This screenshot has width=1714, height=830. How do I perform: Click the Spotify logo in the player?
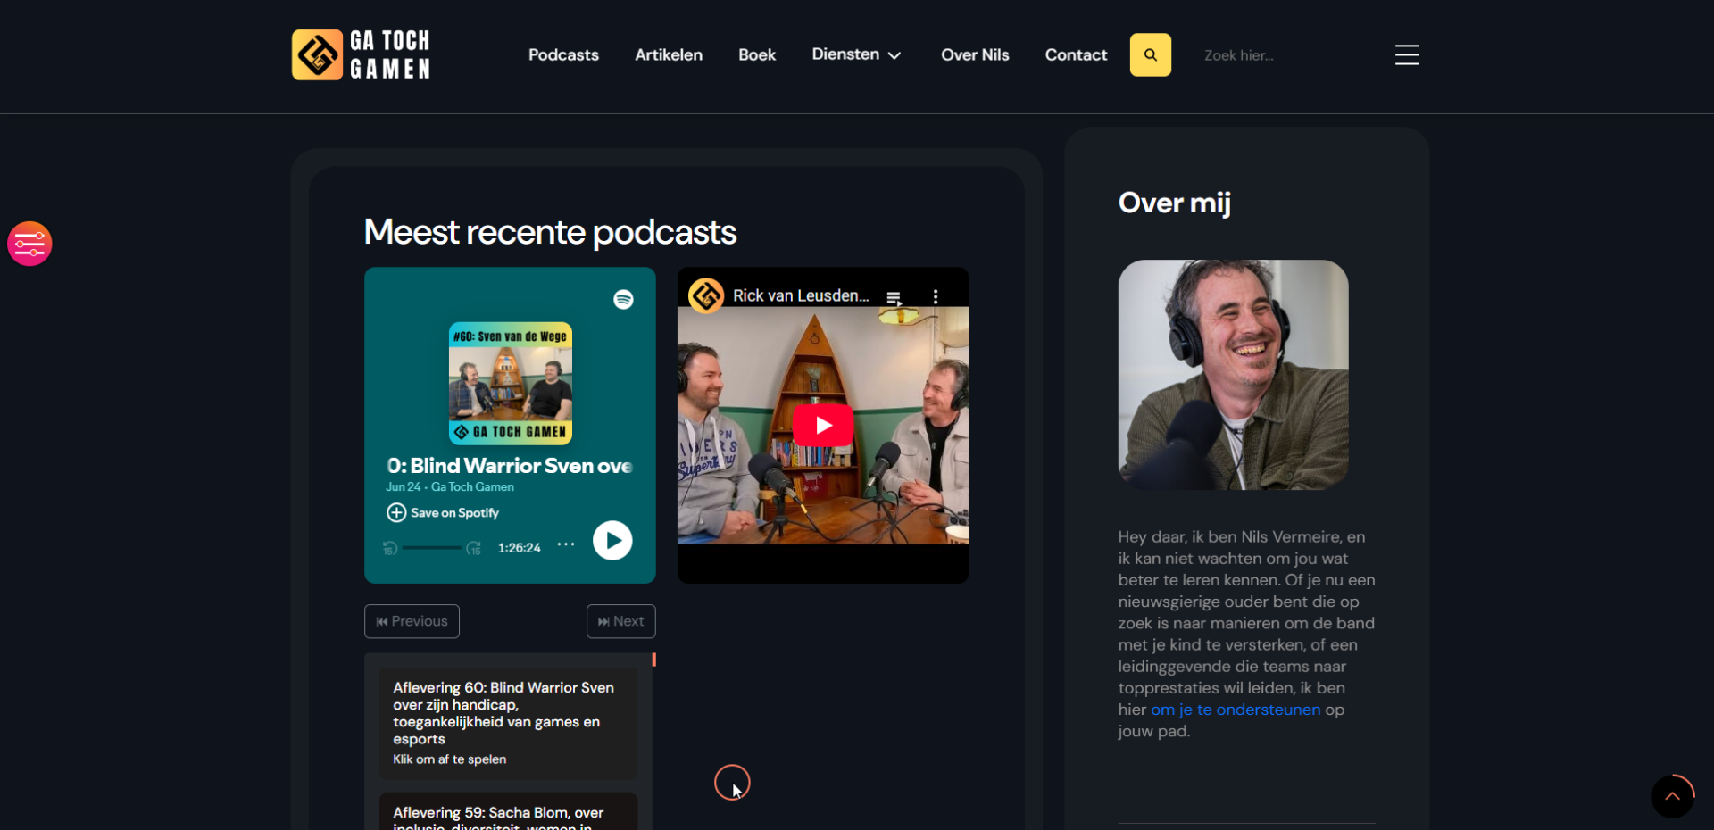[623, 300]
